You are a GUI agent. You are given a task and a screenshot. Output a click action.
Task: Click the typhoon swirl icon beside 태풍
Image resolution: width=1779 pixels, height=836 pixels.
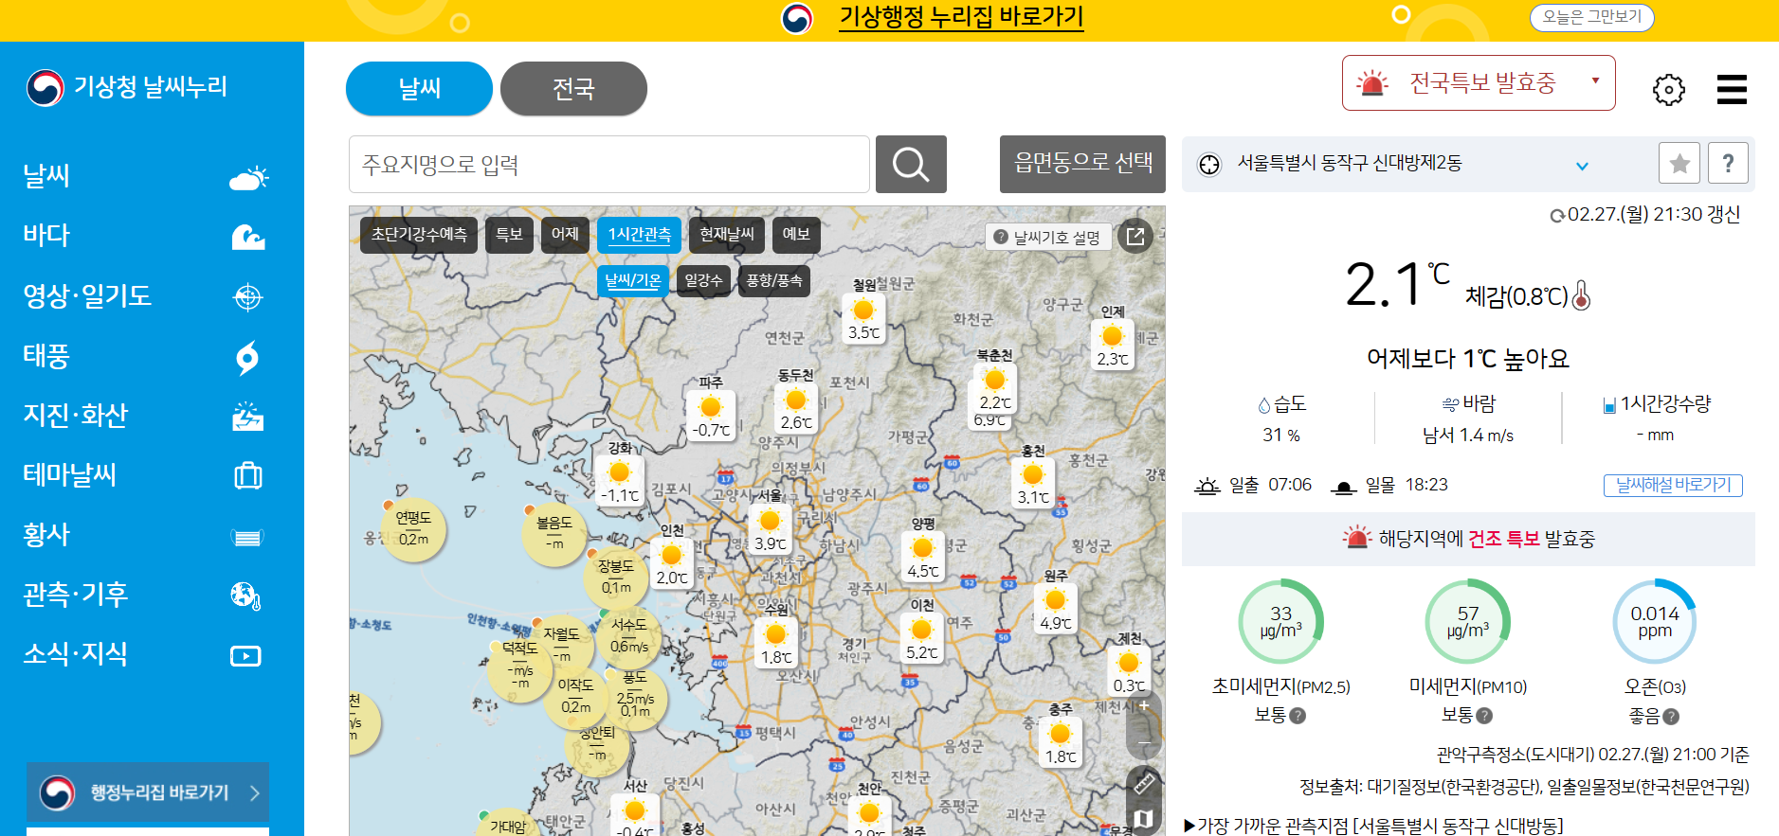tap(247, 357)
